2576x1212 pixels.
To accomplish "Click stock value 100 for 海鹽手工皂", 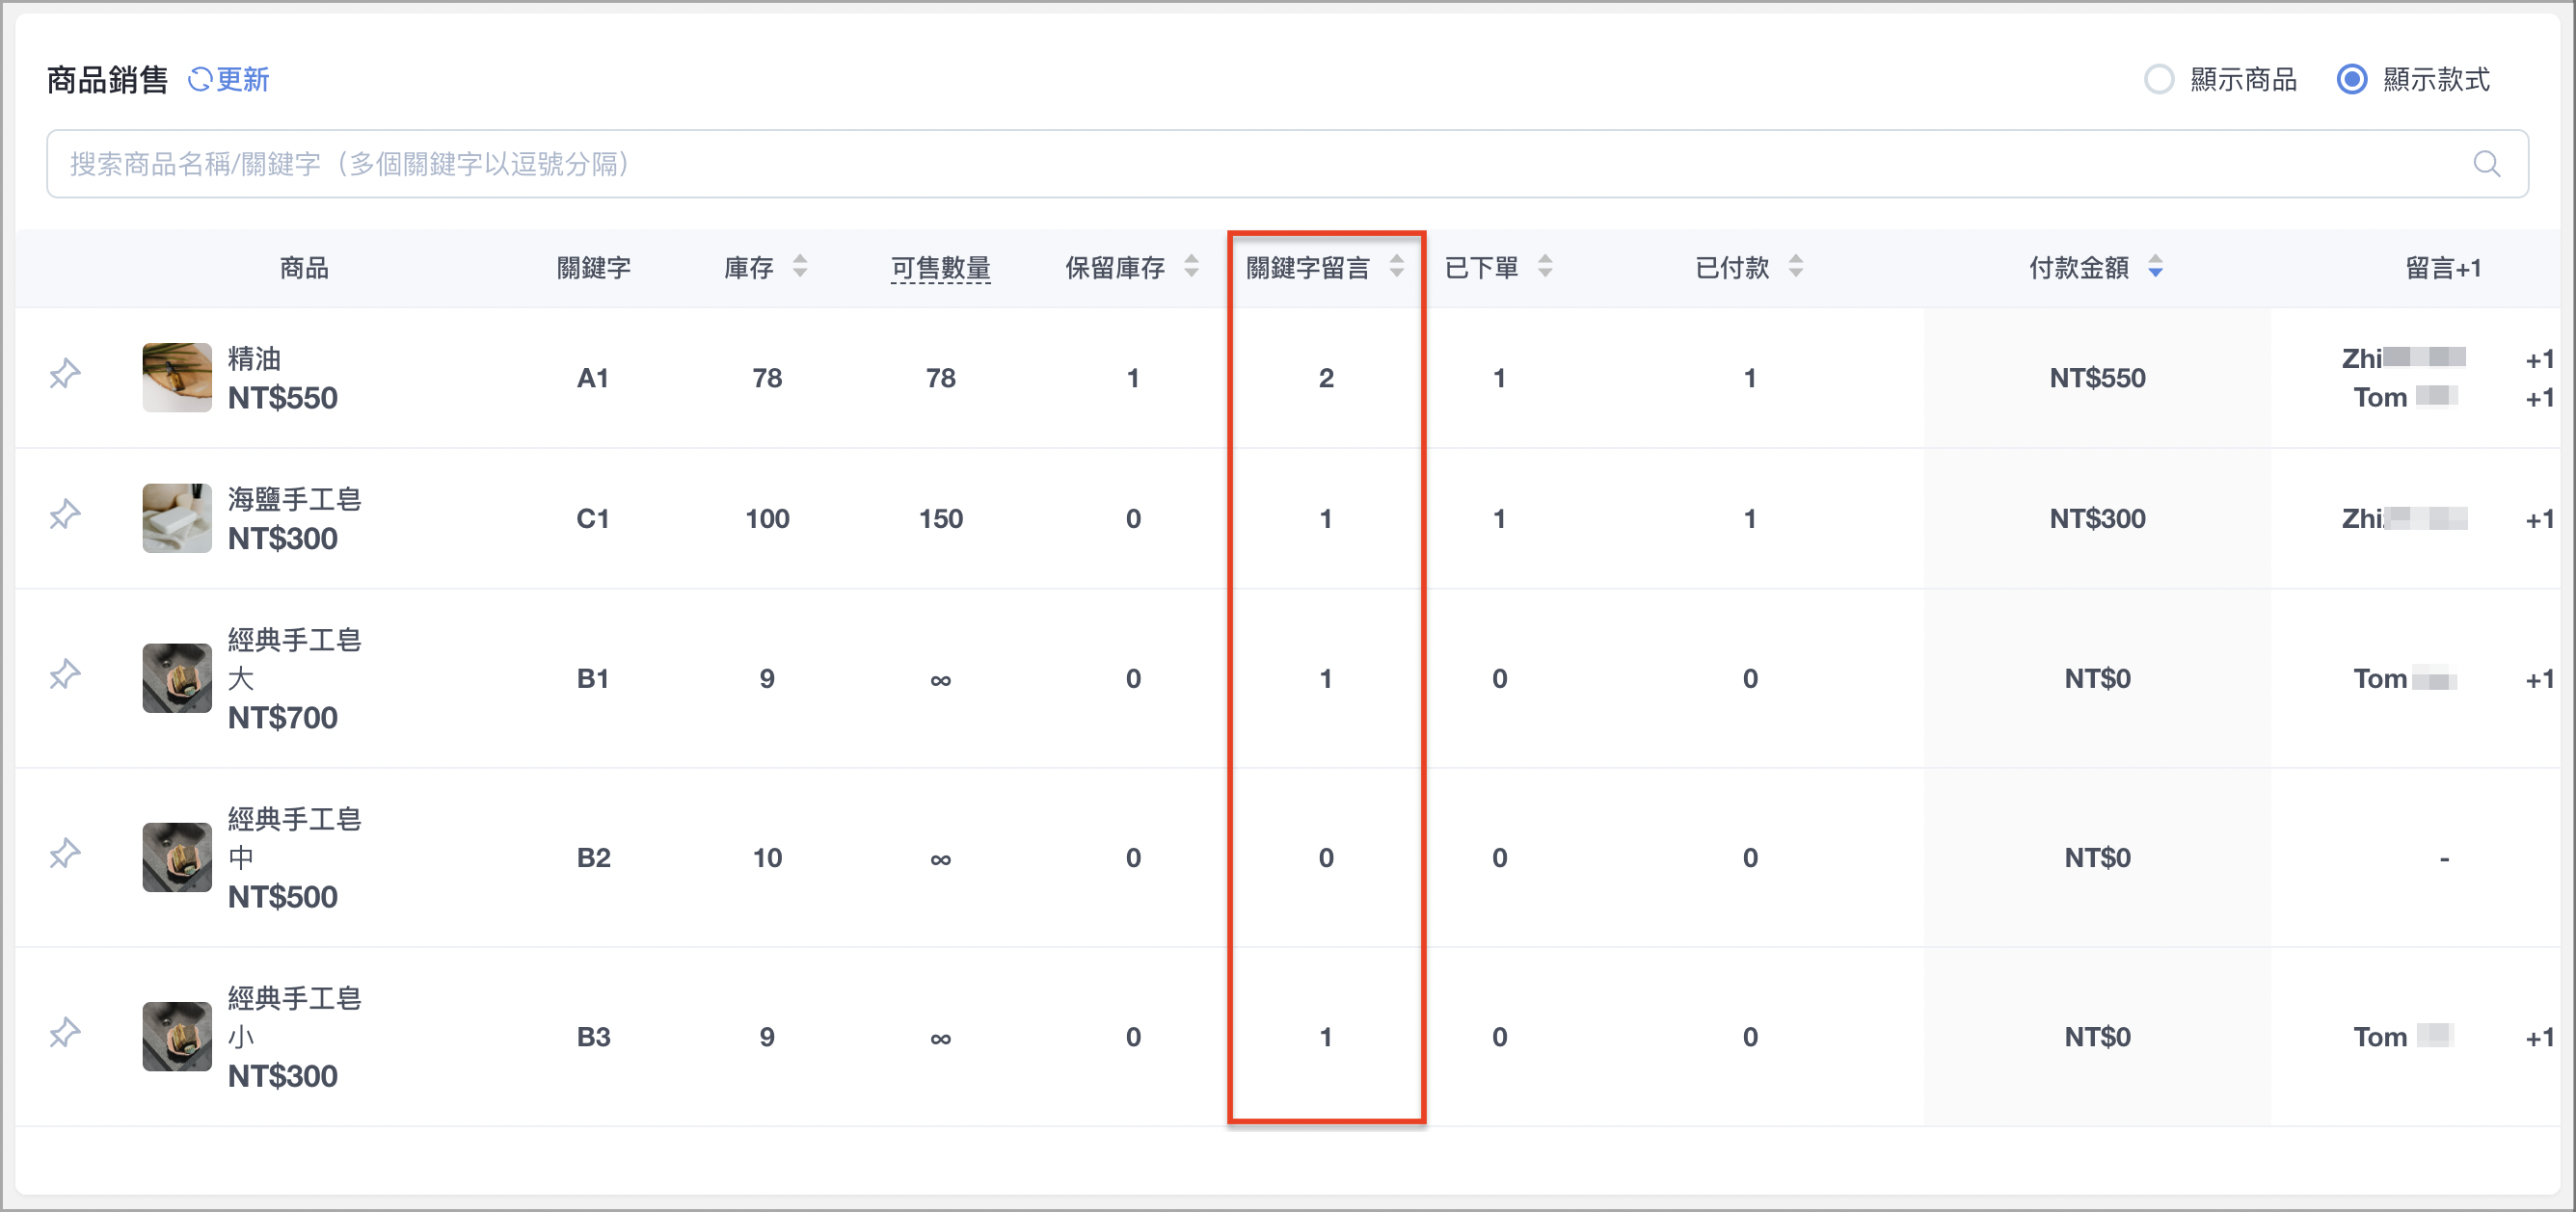I will click(x=767, y=518).
